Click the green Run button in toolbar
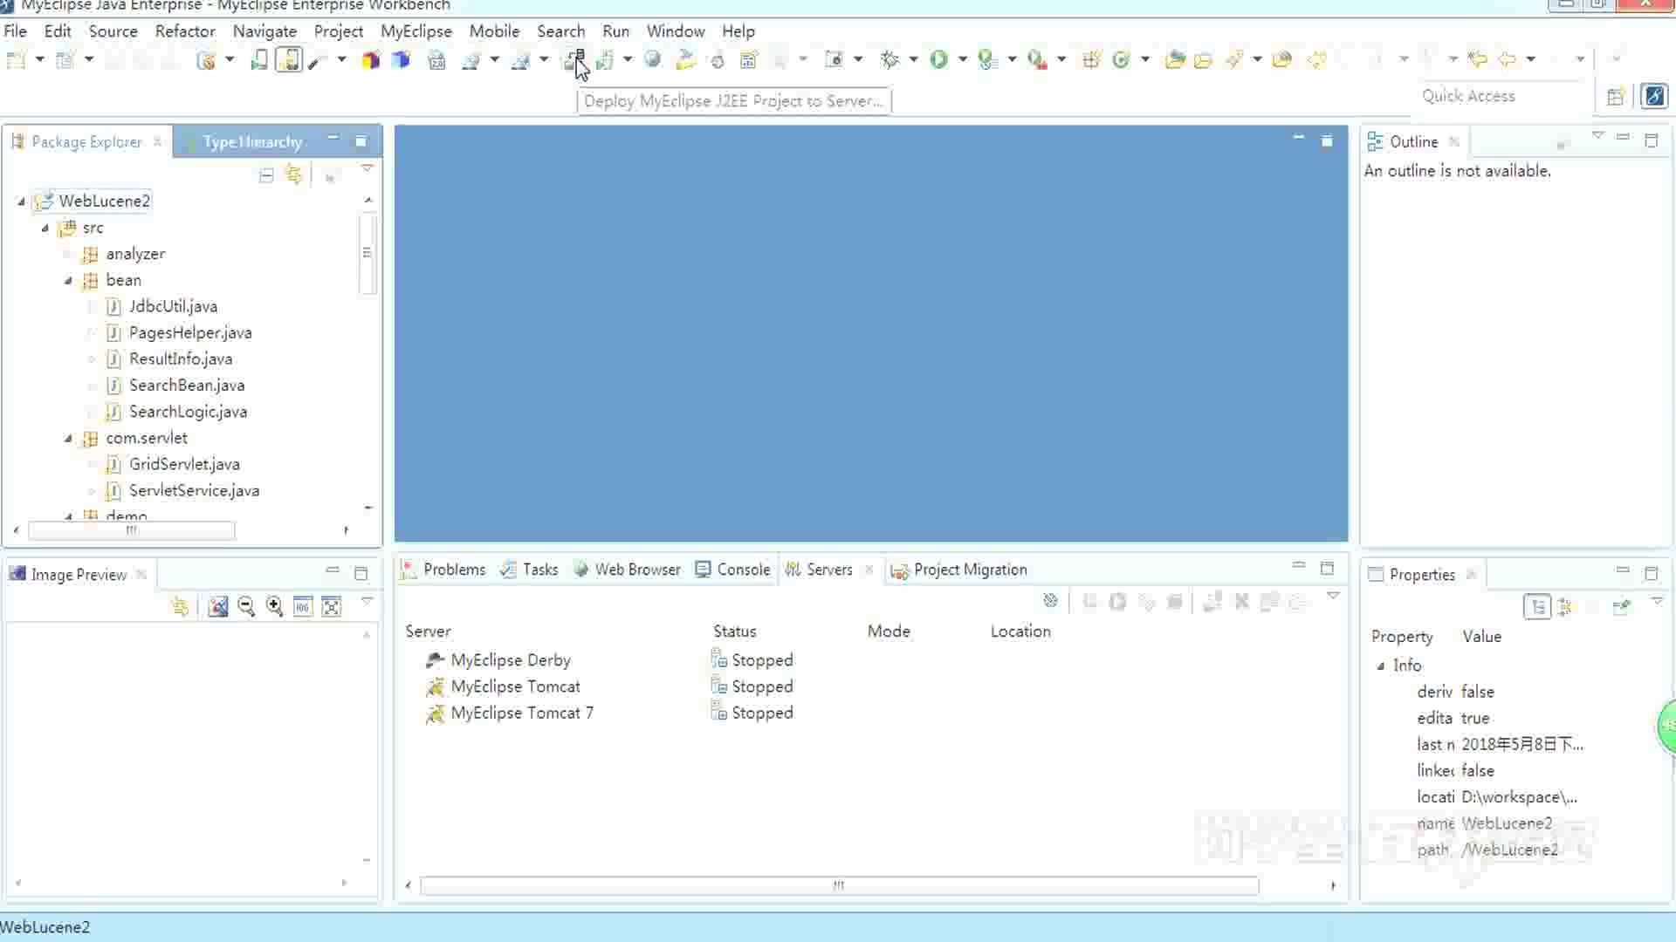The width and height of the screenshot is (1676, 942). tap(938, 59)
